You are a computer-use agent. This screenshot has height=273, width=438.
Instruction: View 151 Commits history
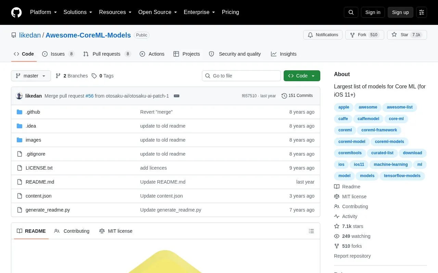297,96
